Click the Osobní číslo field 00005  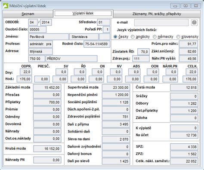[37, 30]
